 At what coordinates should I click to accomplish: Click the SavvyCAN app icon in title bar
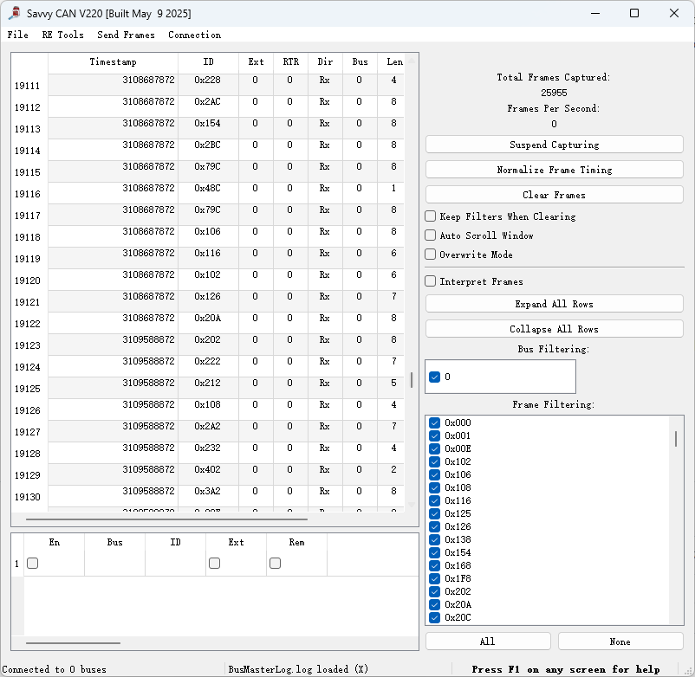[15, 13]
